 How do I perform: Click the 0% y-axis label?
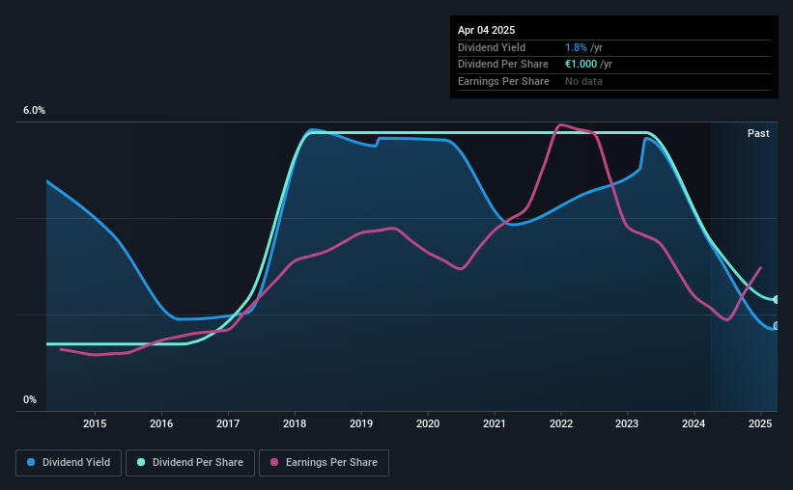click(x=30, y=399)
